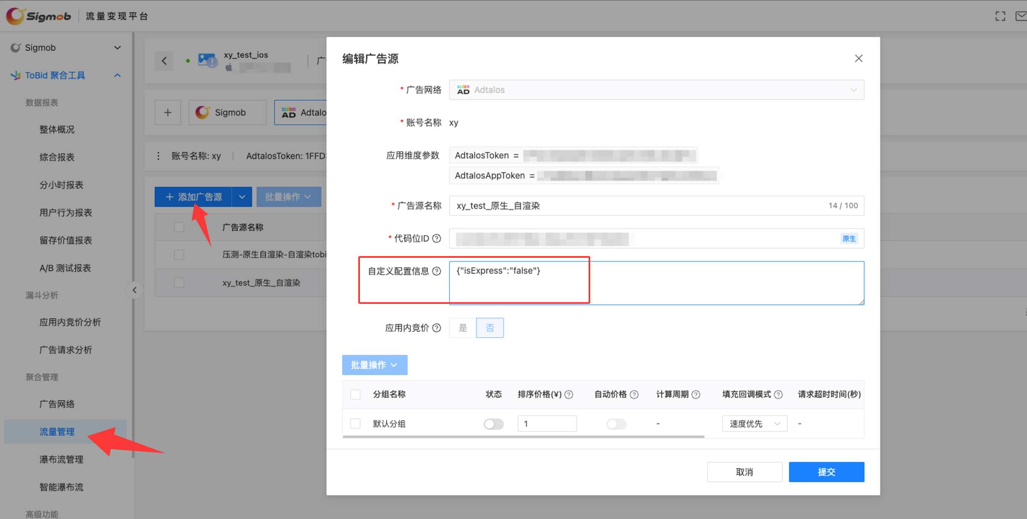Click the help icon next to 排序价格(¥)
Image resolution: width=1027 pixels, height=519 pixels.
coord(569,394)
